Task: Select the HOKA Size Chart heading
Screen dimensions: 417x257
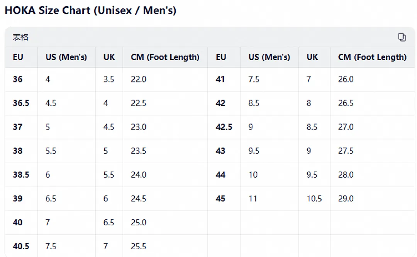Action: 90,10
